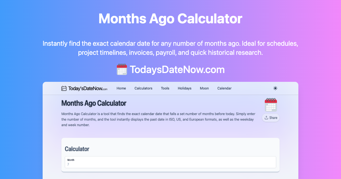This screenshot has width=341, height=179.
Task: Go to the Calendar page link
Action: (224, 88)
